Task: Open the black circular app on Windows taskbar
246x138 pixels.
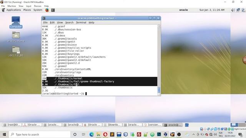Action: (x=179, y=135)
